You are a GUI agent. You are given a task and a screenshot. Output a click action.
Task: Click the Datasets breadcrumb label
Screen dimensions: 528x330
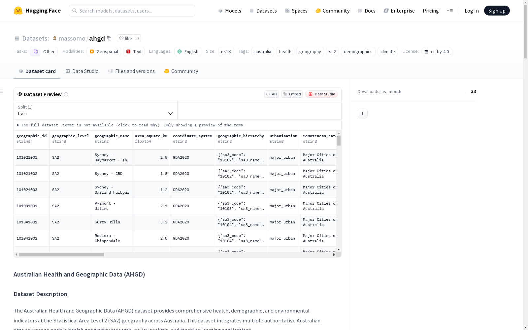click(35, 38)
